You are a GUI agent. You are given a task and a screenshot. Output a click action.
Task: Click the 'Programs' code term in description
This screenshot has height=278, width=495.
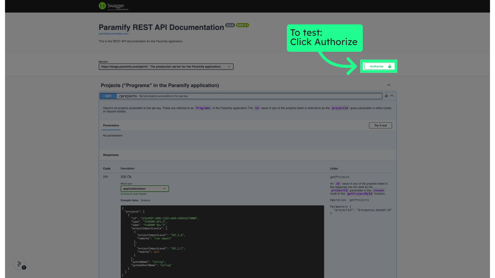(203, 108)
